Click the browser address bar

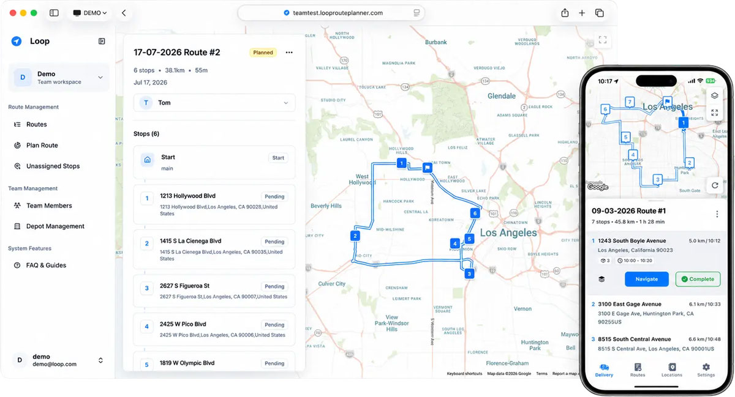[331, 13]
